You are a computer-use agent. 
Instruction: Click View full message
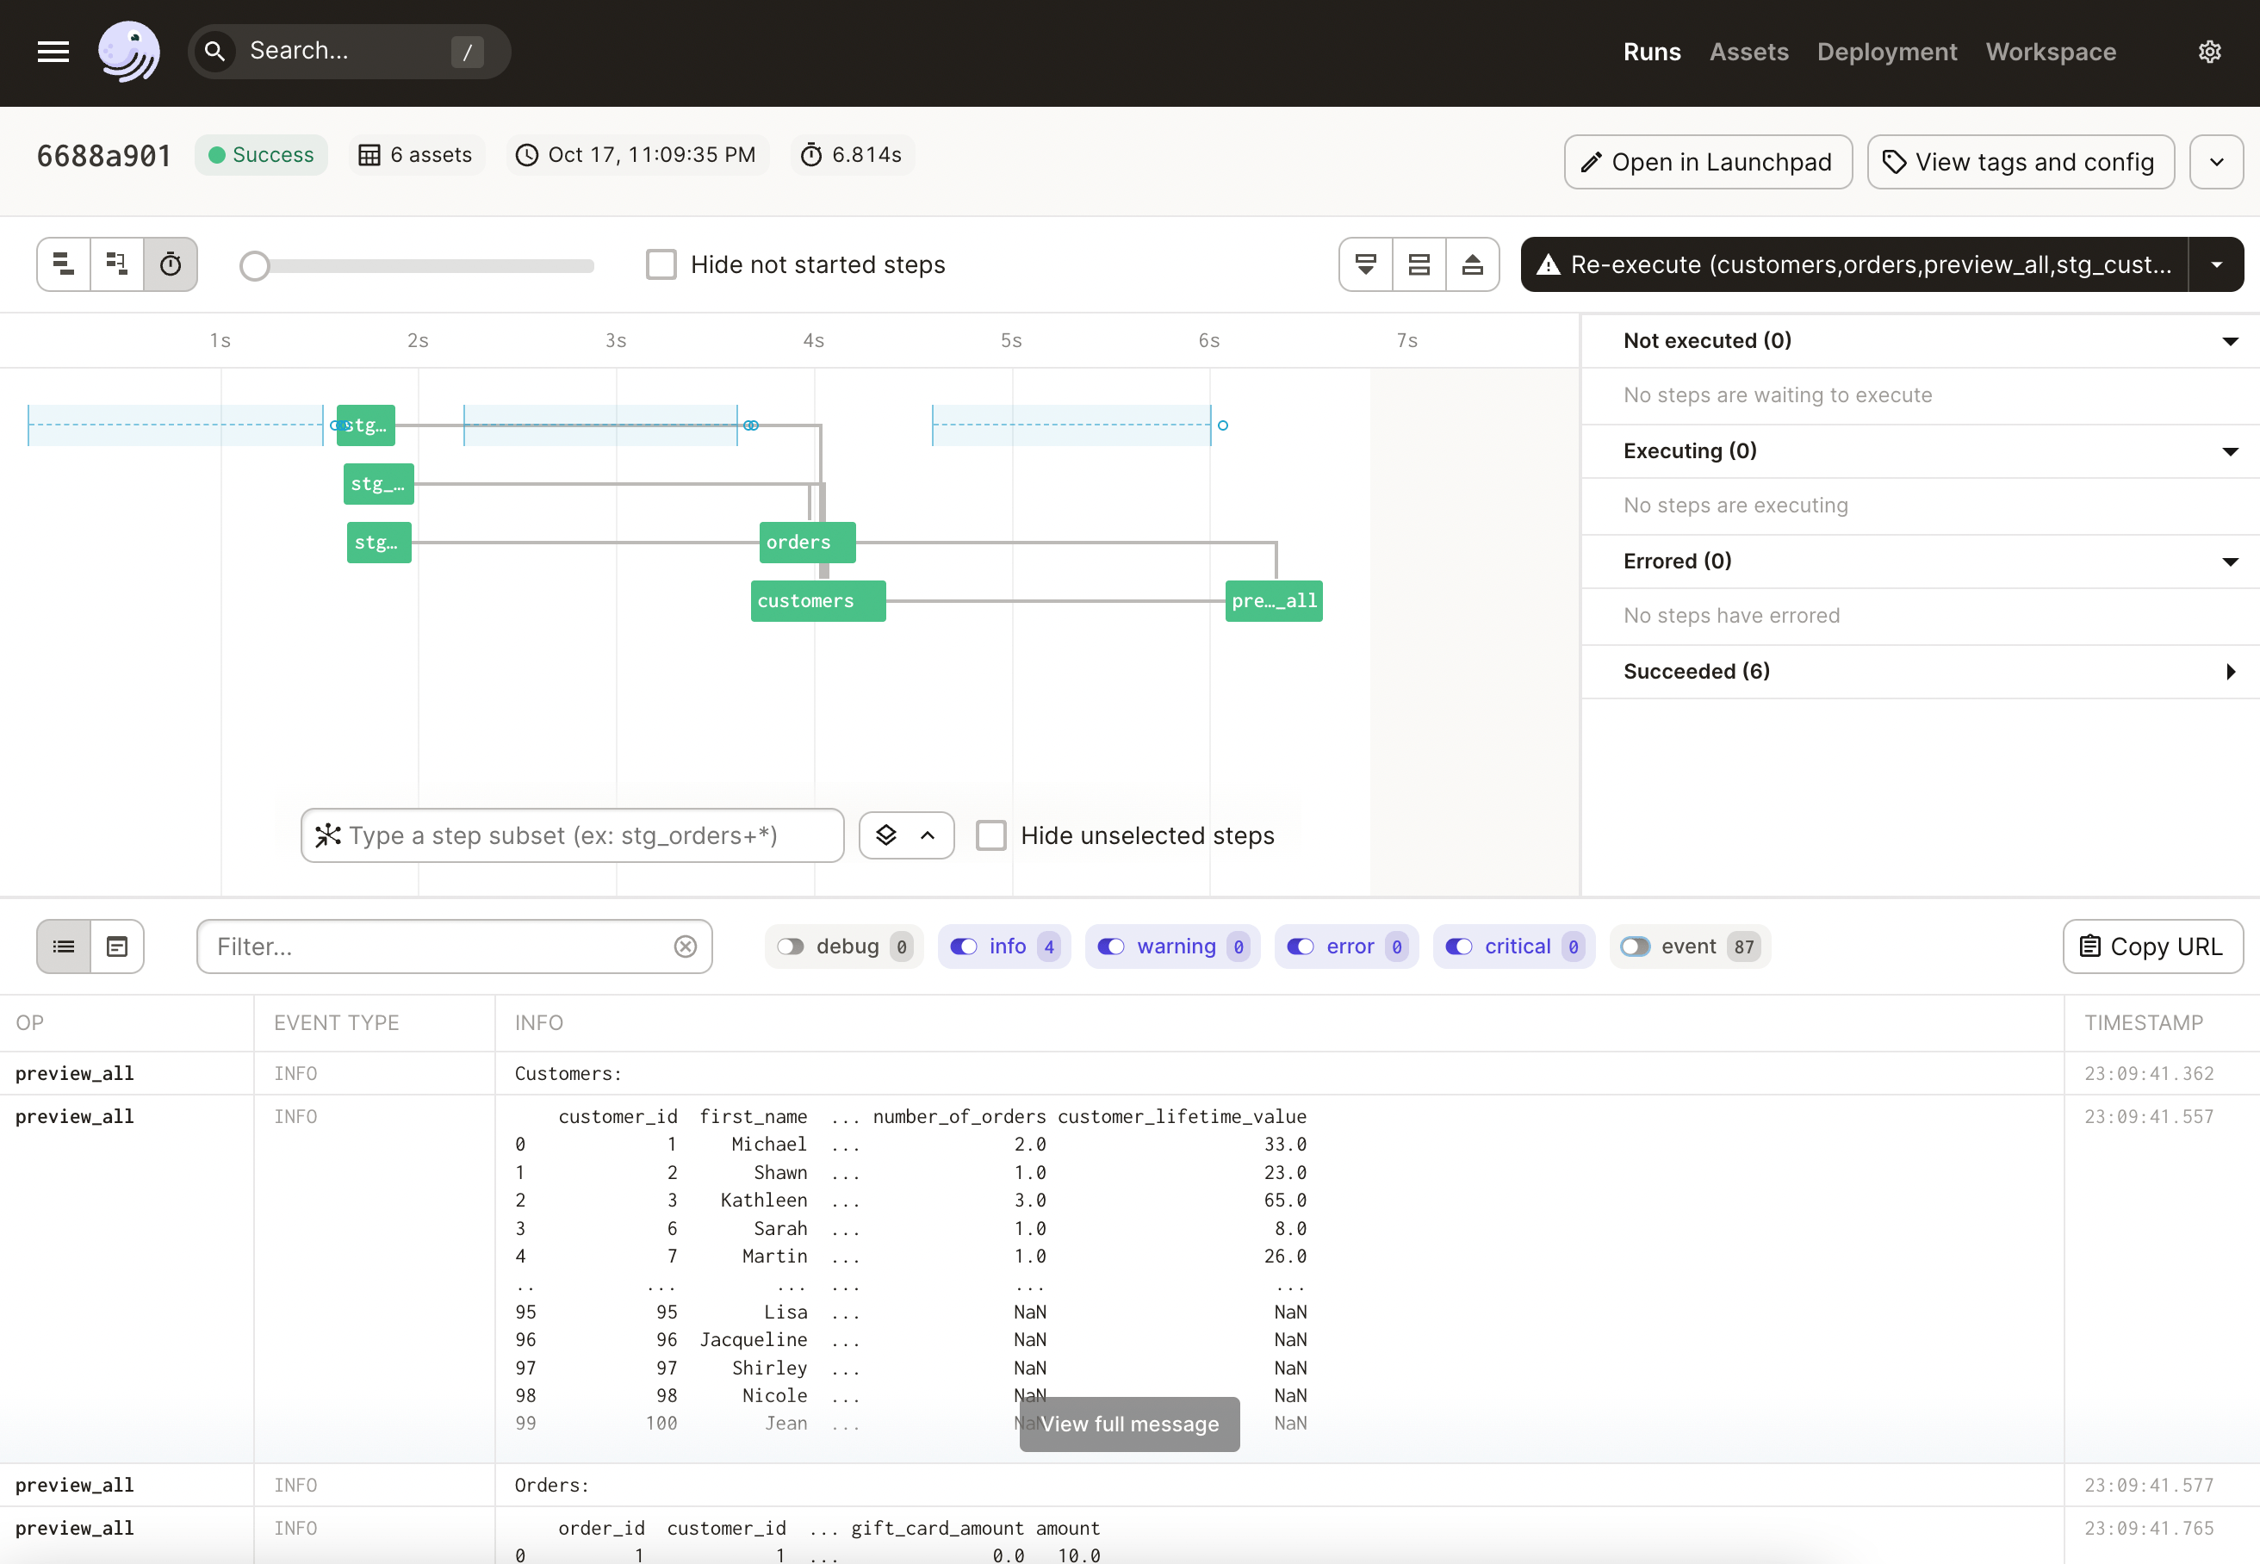point(1129,1424)
